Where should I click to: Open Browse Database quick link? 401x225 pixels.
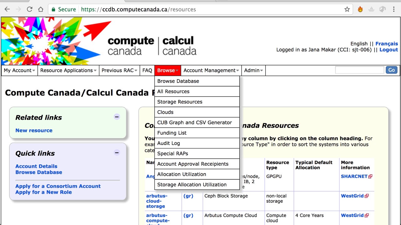click(x=39, y=172)
